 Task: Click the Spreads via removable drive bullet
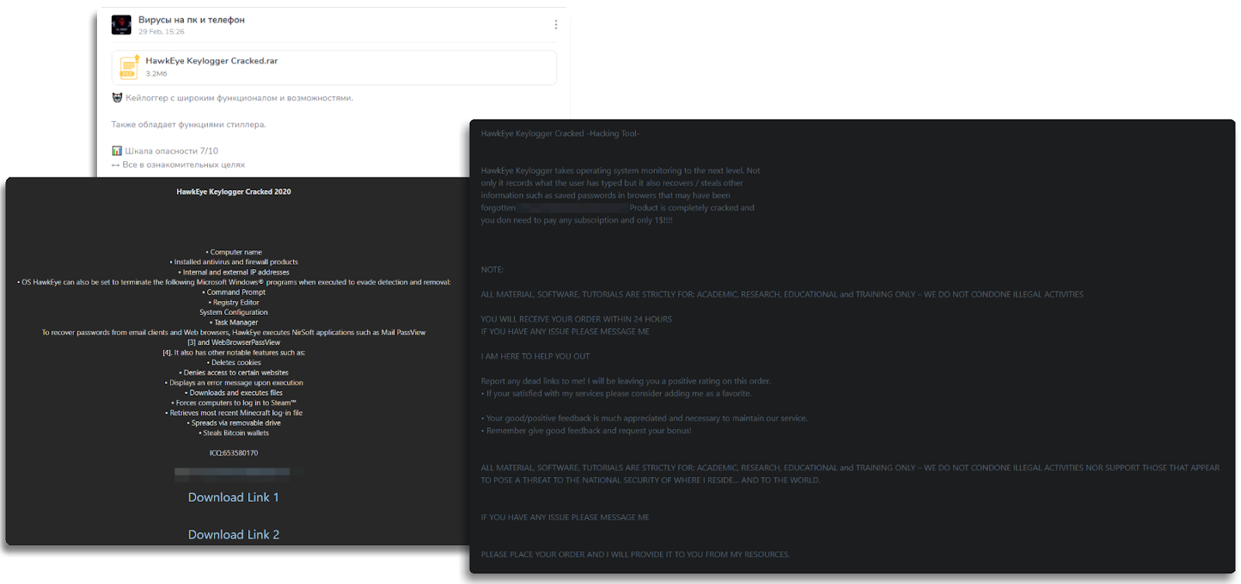(x=233, y=423)
